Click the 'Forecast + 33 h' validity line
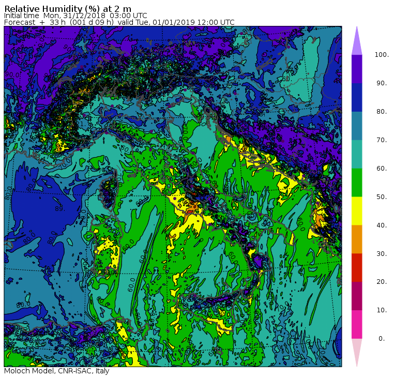 point(119,22)
